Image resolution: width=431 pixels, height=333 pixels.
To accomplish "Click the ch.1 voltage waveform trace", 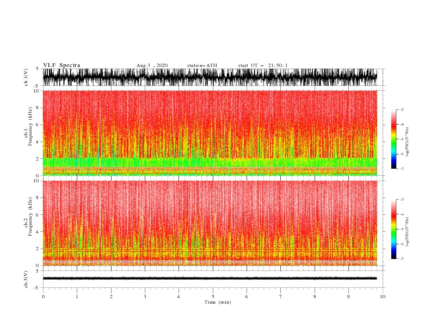I will coord(210,77).
